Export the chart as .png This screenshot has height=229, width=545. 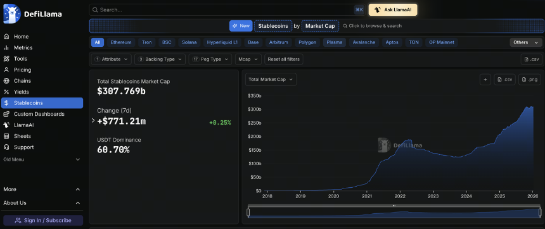(529, 80)
